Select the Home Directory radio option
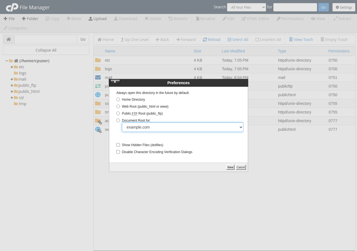Screen dimensions: 357x251 pos(118,100)
